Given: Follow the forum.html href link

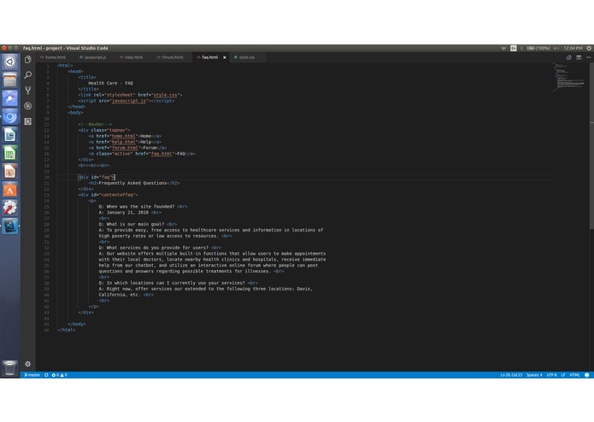Looking at the screenshot, I should [125, 148].
